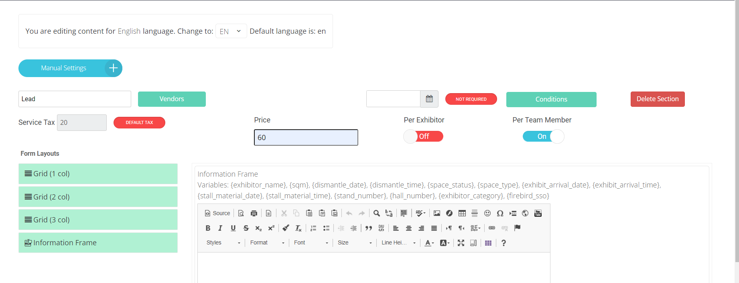Maximize the editor with fullscreen icon
Viewport: 739px width, 283px height.
(x=461, y=243)
